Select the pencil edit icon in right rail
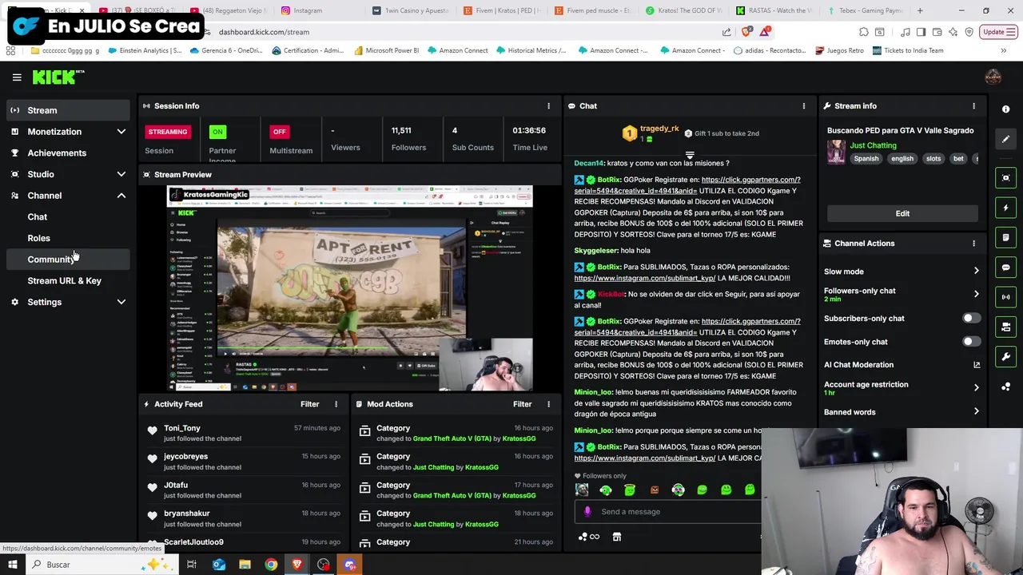The image size is (1023, 575). [x=1006, y=139]
